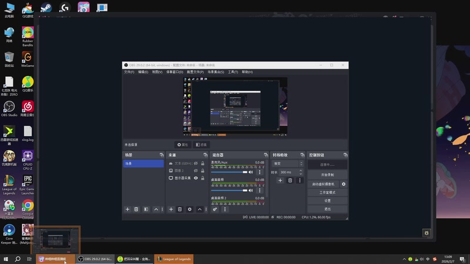Open the 视图(V) menu

157,72
